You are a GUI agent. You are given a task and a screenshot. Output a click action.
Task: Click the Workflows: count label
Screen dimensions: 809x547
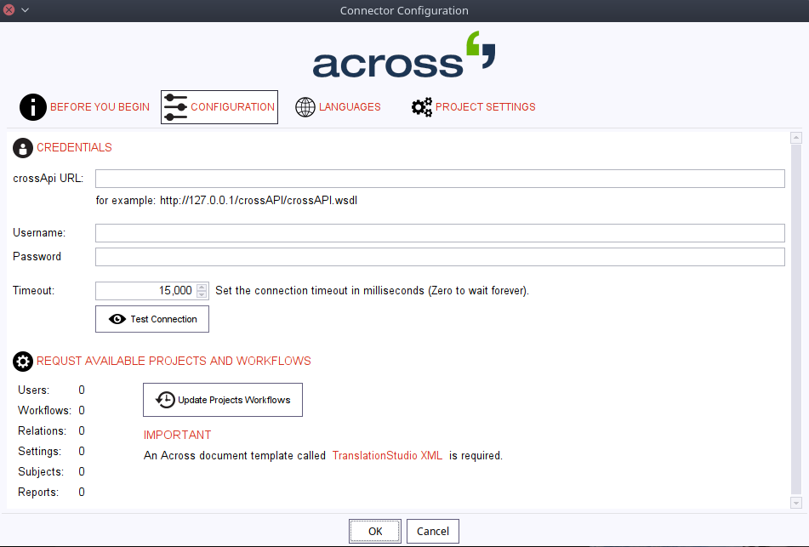pyautogui.click(x=44, y=411)
